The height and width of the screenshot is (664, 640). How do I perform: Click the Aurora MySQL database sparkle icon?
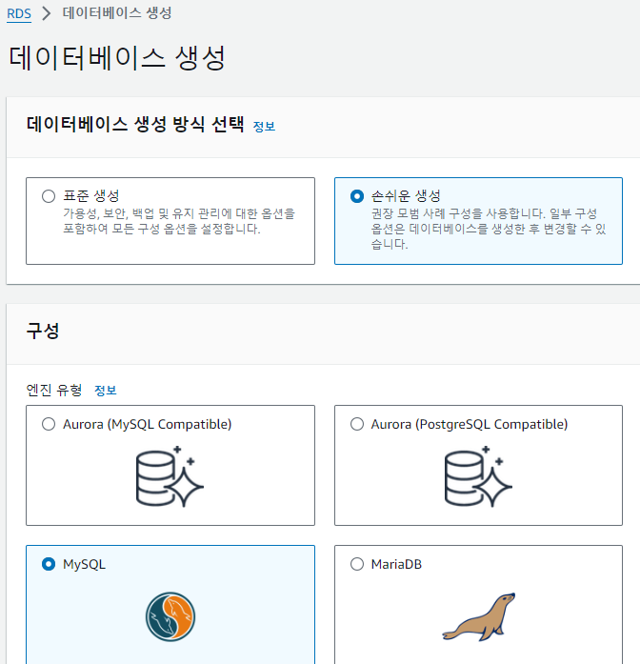coord(170,476)
